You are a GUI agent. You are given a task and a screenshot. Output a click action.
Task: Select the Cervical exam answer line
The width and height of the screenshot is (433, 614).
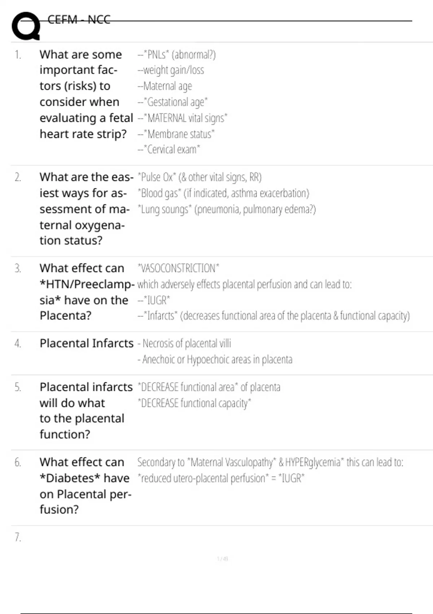169,150
